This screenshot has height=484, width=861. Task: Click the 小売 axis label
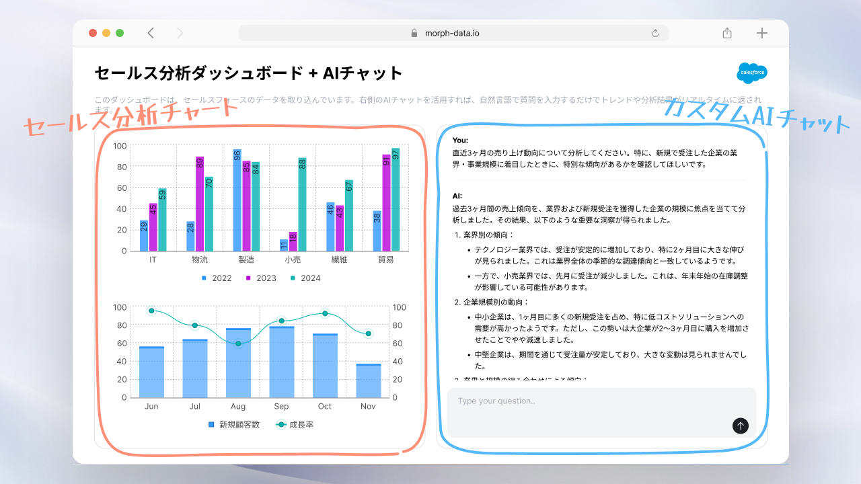click(293, 259)
